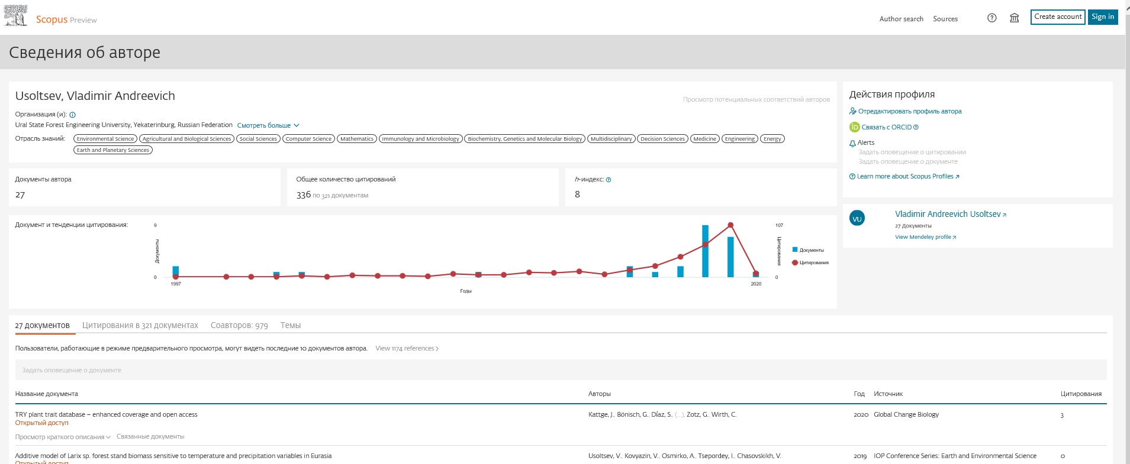Screen dimensions: 1130x464
Task: Open the help question mark icon
Action: (x=992, y=18)
